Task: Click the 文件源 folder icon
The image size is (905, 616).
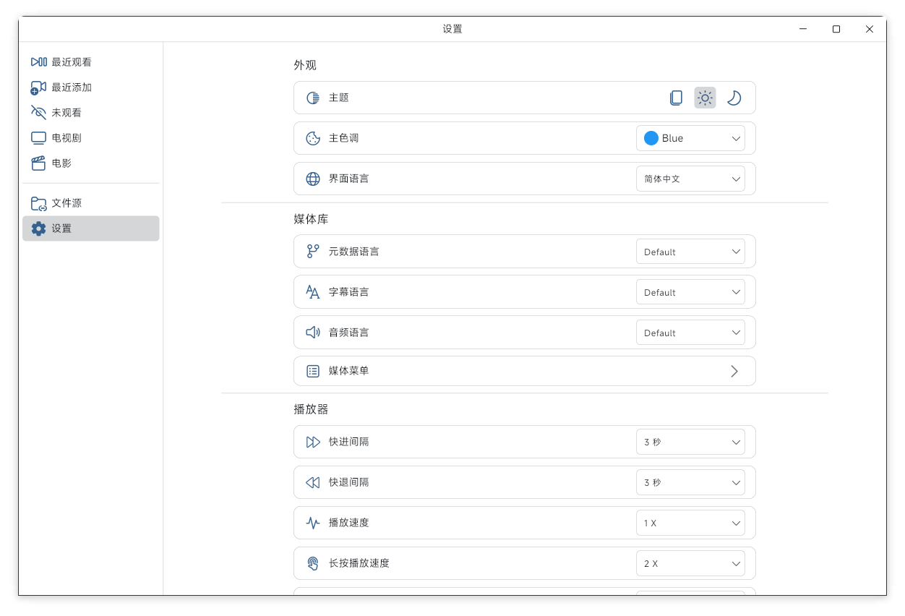Action: pos(38,203)
